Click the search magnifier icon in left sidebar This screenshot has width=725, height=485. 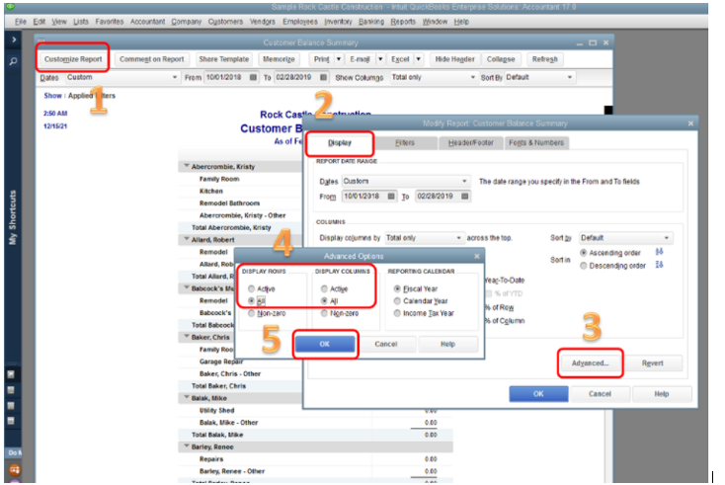click(13, 61)
